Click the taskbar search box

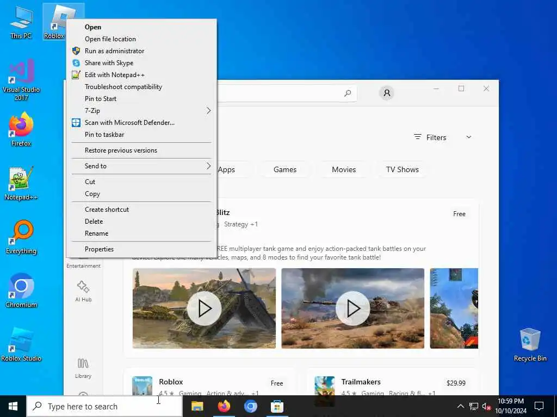104,406
